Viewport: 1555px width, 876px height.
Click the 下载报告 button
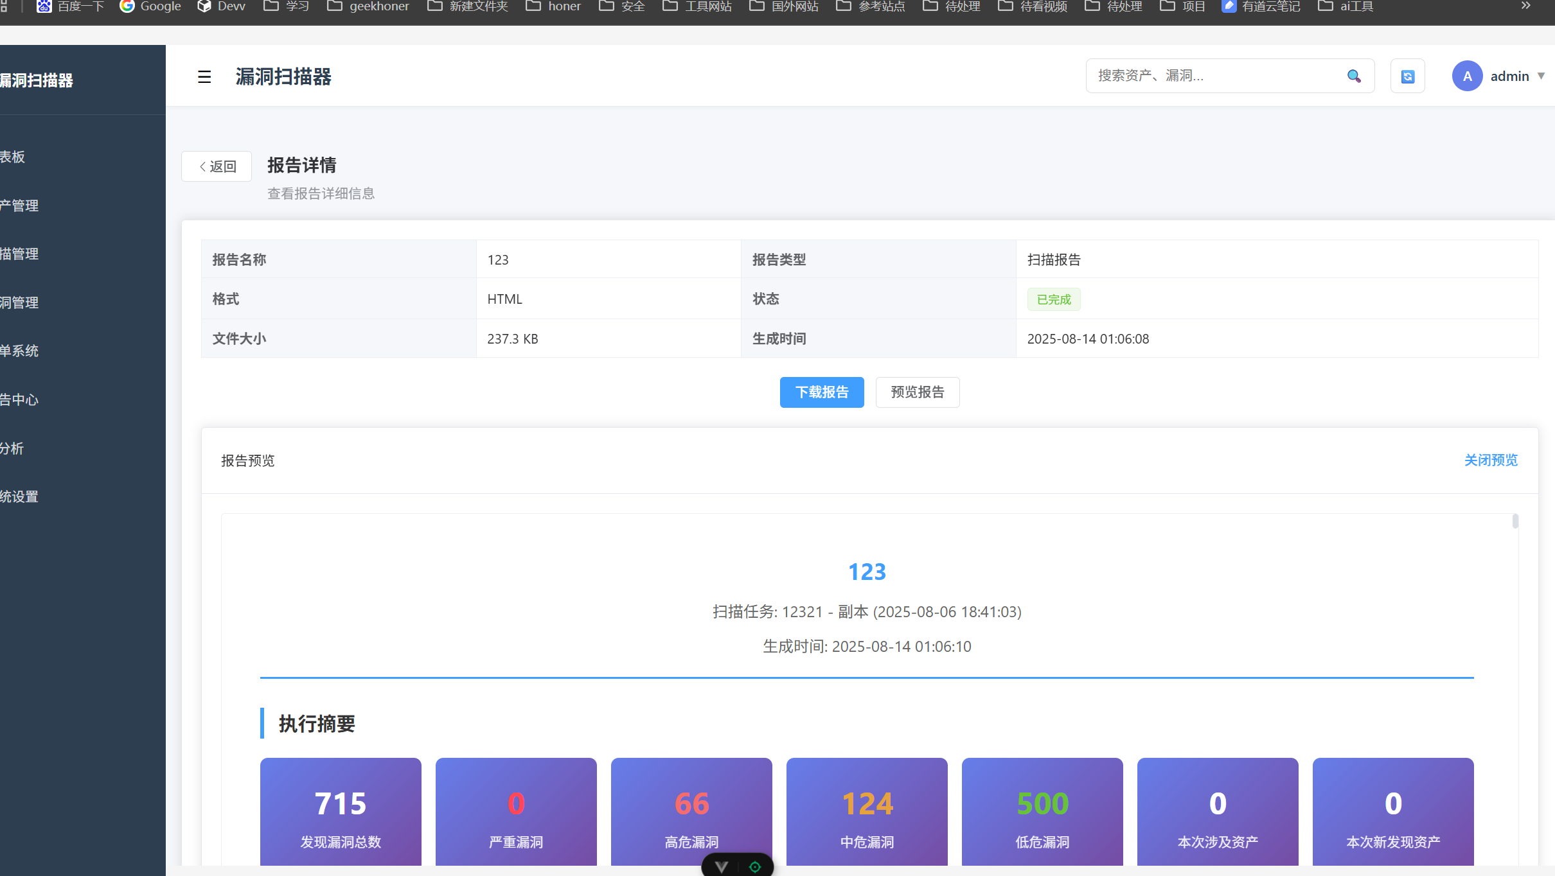822,392
